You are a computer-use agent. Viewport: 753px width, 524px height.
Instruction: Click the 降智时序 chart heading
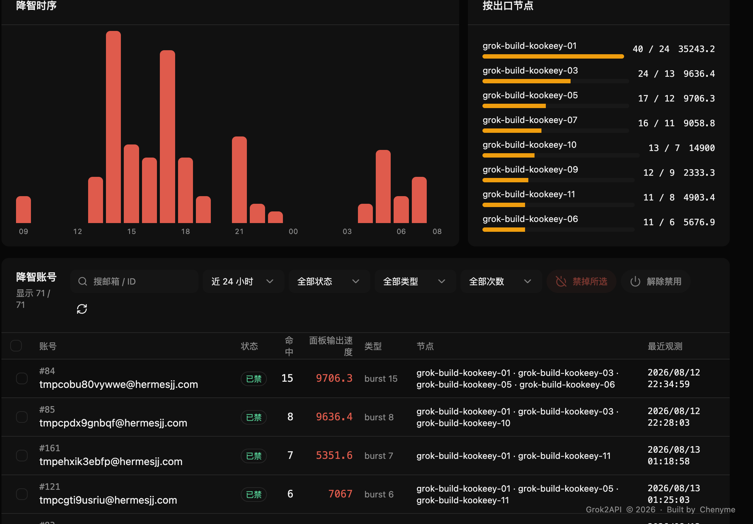pos(36,5)
